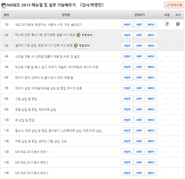This screenshot has width=185, height=179.
Task: Open swf for 4회 스타일 적용 lesson
Action: point(139,56)
